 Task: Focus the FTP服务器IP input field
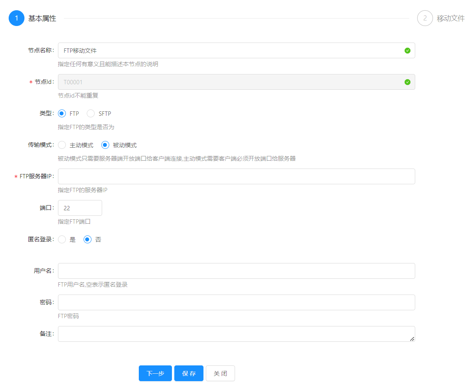pyautogui.click(x=236, y=176)
